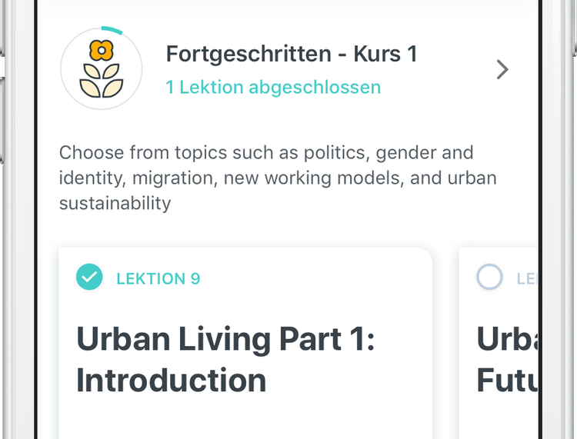Click the word 'sustainability' in the description

point(115,203)
